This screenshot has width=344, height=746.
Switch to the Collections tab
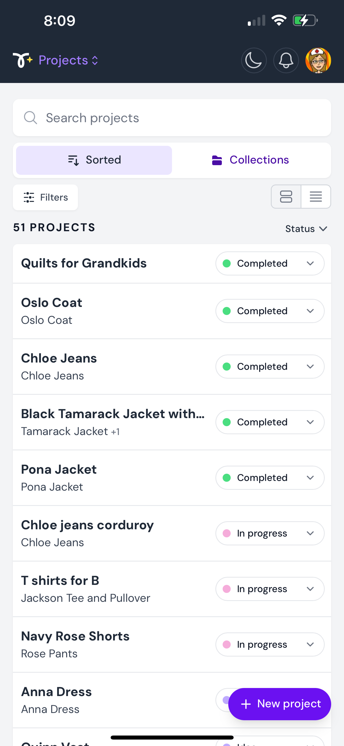point(250,160)
